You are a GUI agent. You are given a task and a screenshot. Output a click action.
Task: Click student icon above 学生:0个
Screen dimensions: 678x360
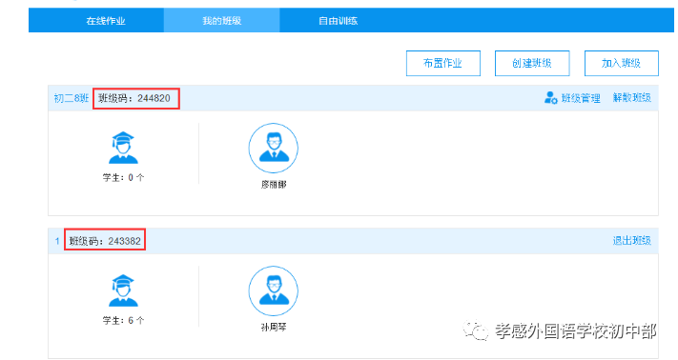[x=123, y=148]
